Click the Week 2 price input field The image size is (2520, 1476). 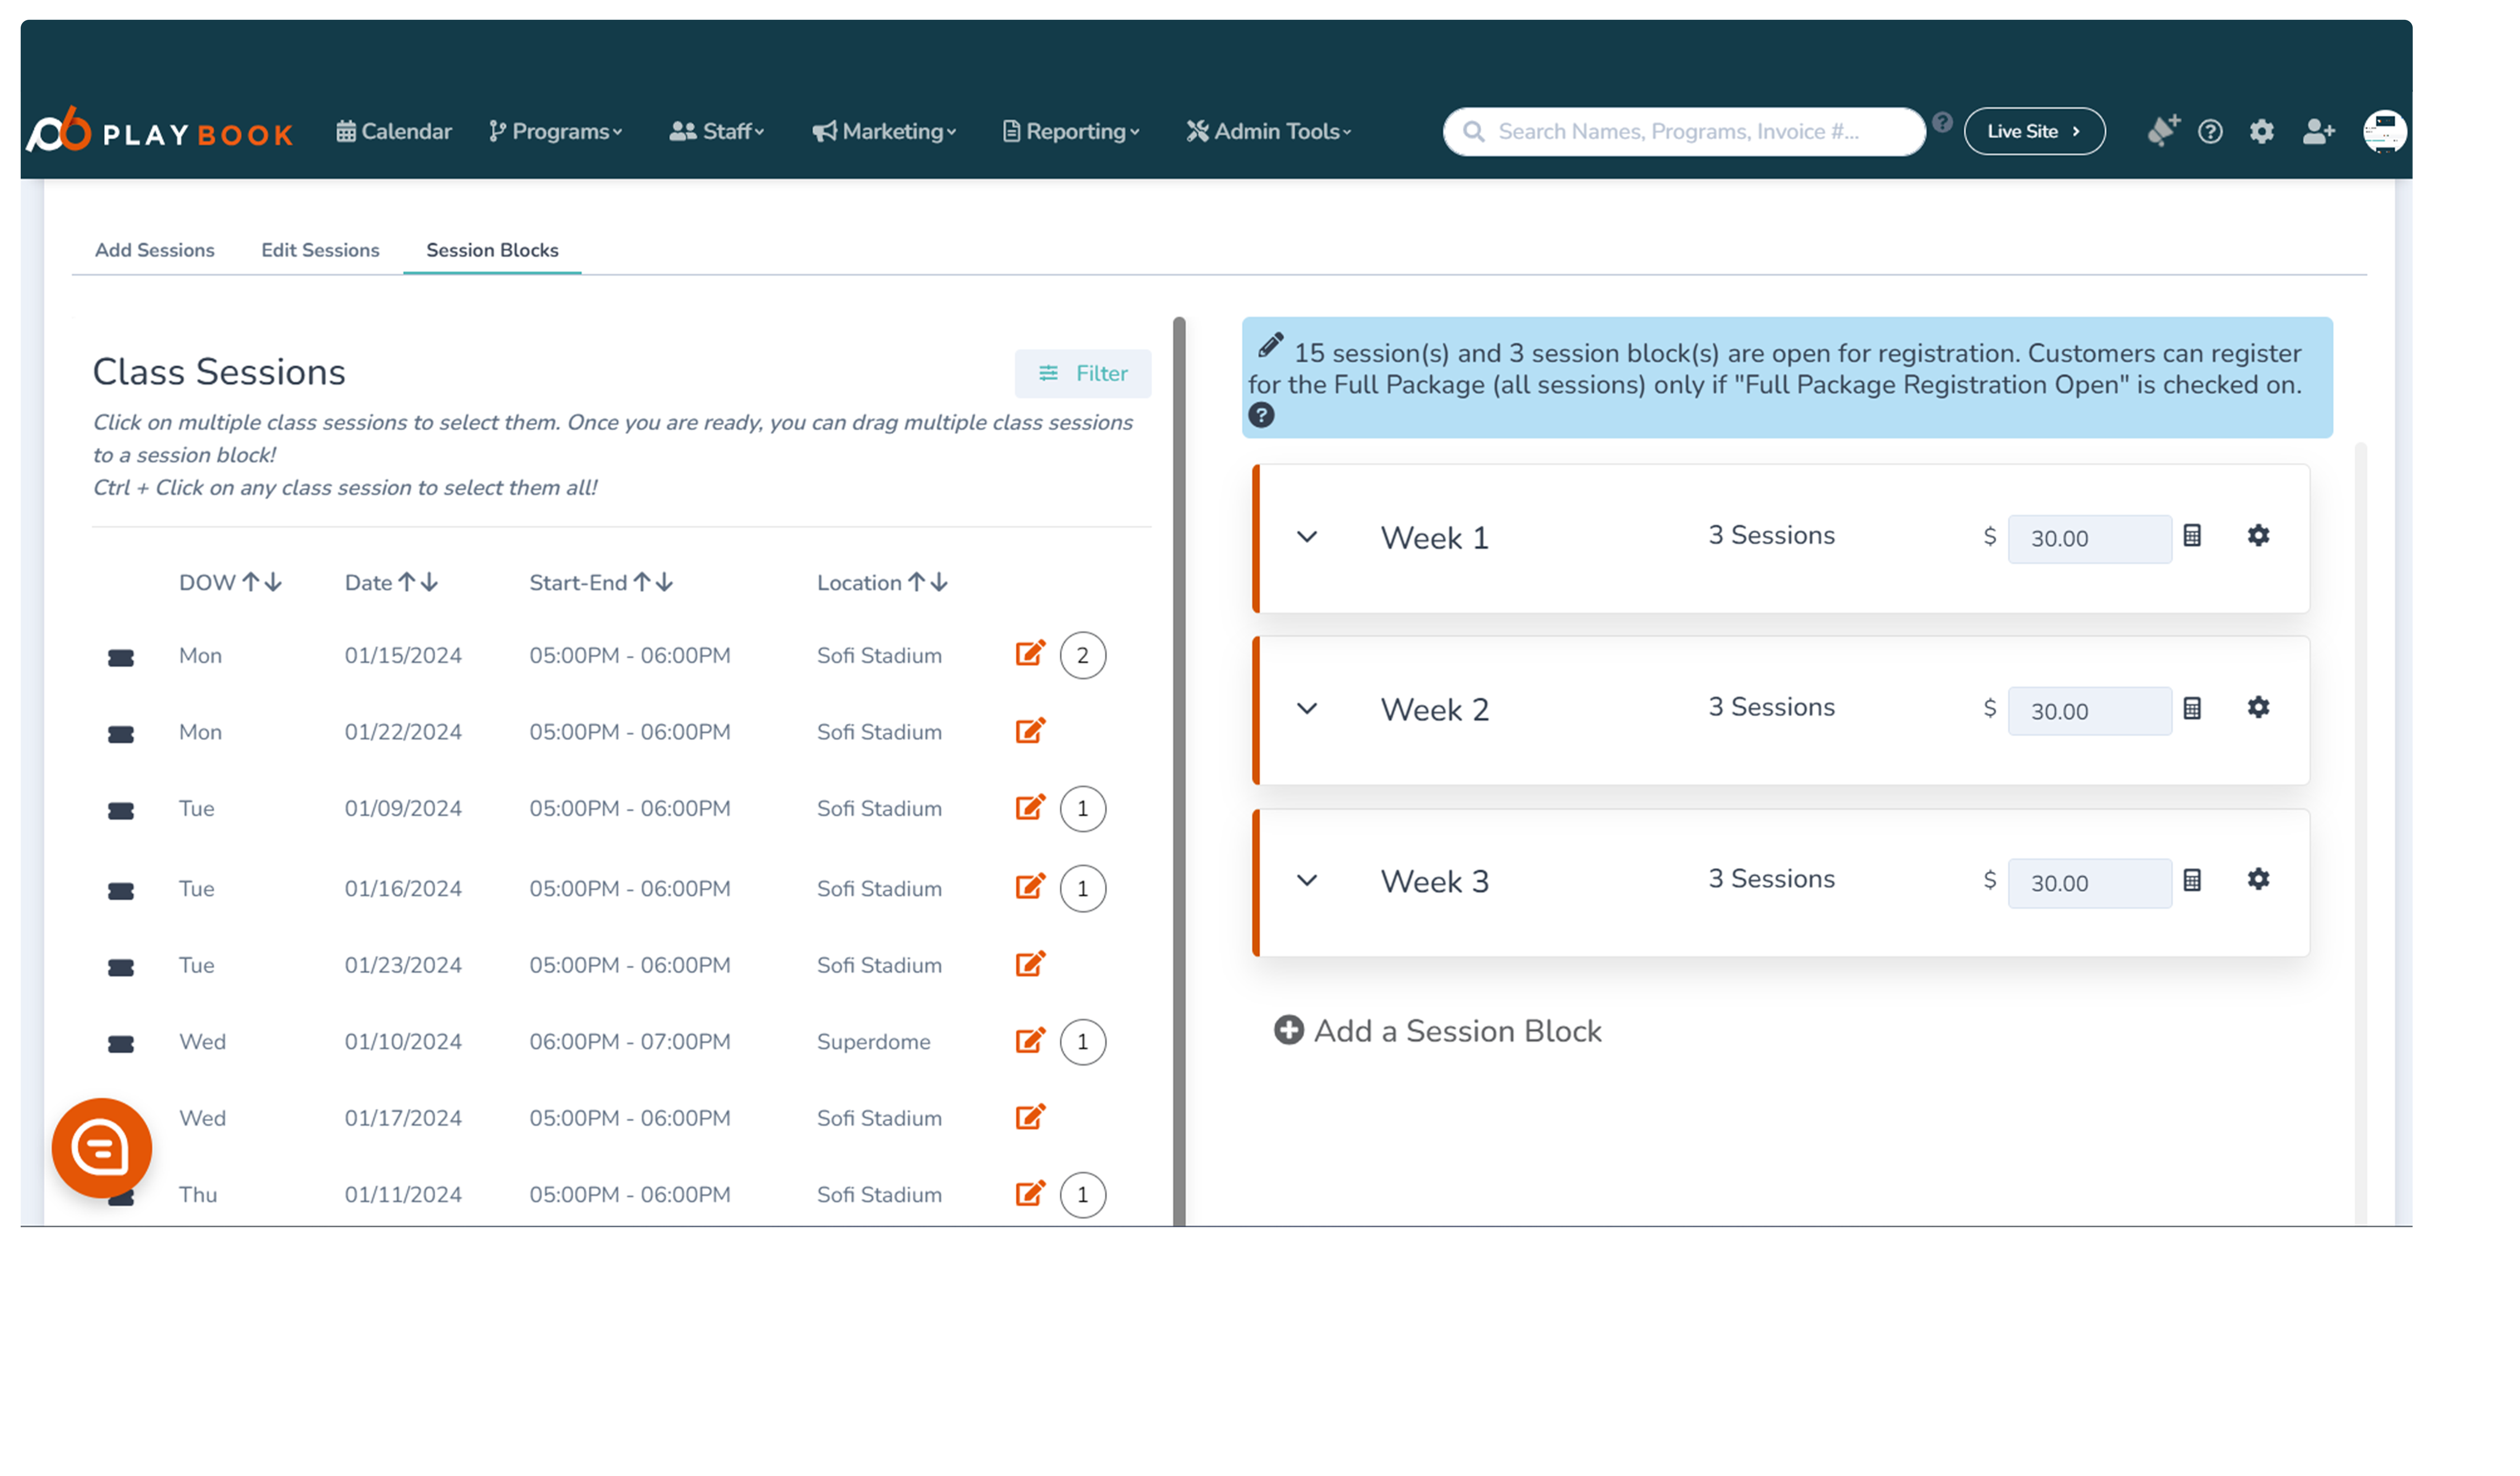coord(2089,711)
